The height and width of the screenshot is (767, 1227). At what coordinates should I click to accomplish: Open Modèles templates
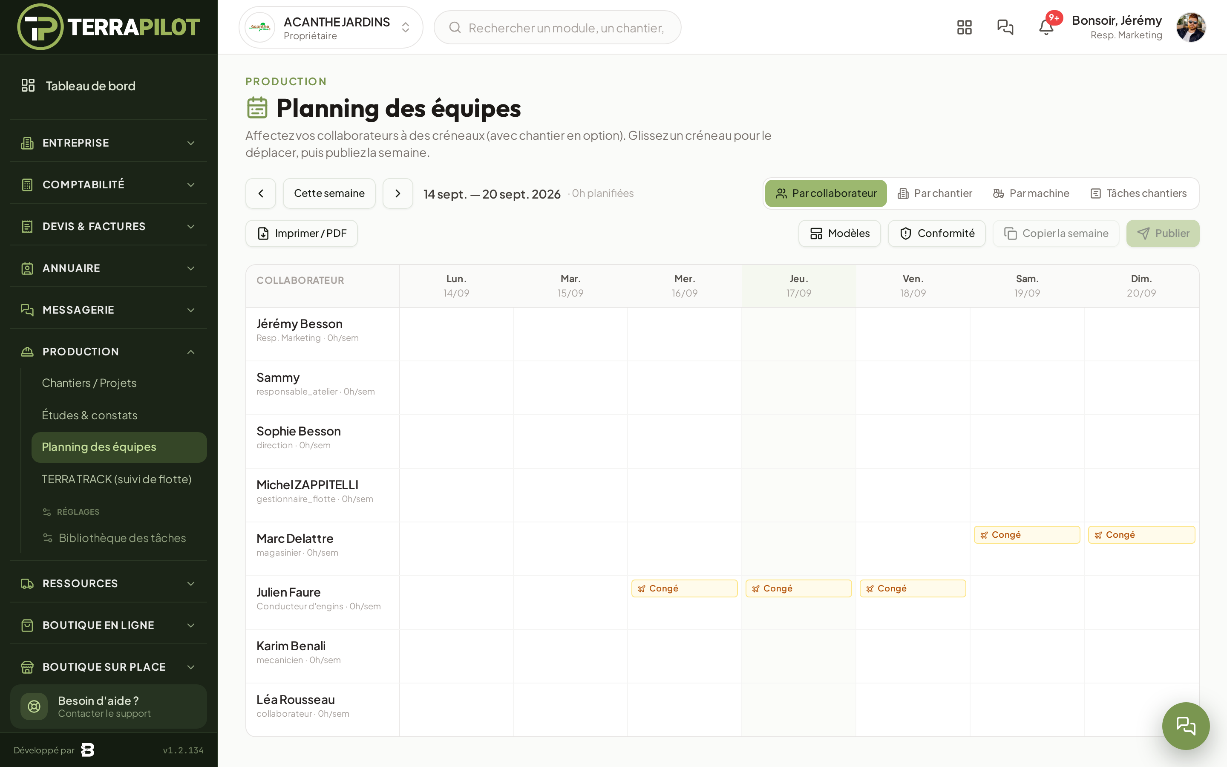pyautogui.click(x=840, y=234)
